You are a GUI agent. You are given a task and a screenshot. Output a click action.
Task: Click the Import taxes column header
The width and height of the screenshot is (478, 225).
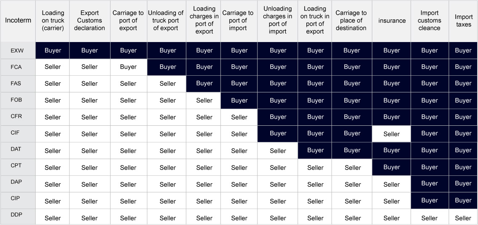[463, 21]
